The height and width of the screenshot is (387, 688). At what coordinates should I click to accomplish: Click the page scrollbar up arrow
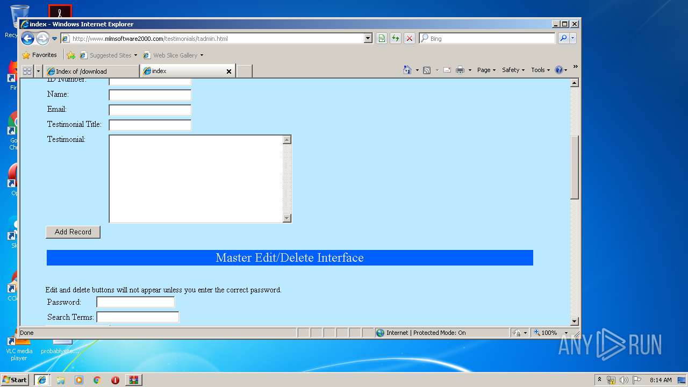pyautogui.click(x=575, y=83)
